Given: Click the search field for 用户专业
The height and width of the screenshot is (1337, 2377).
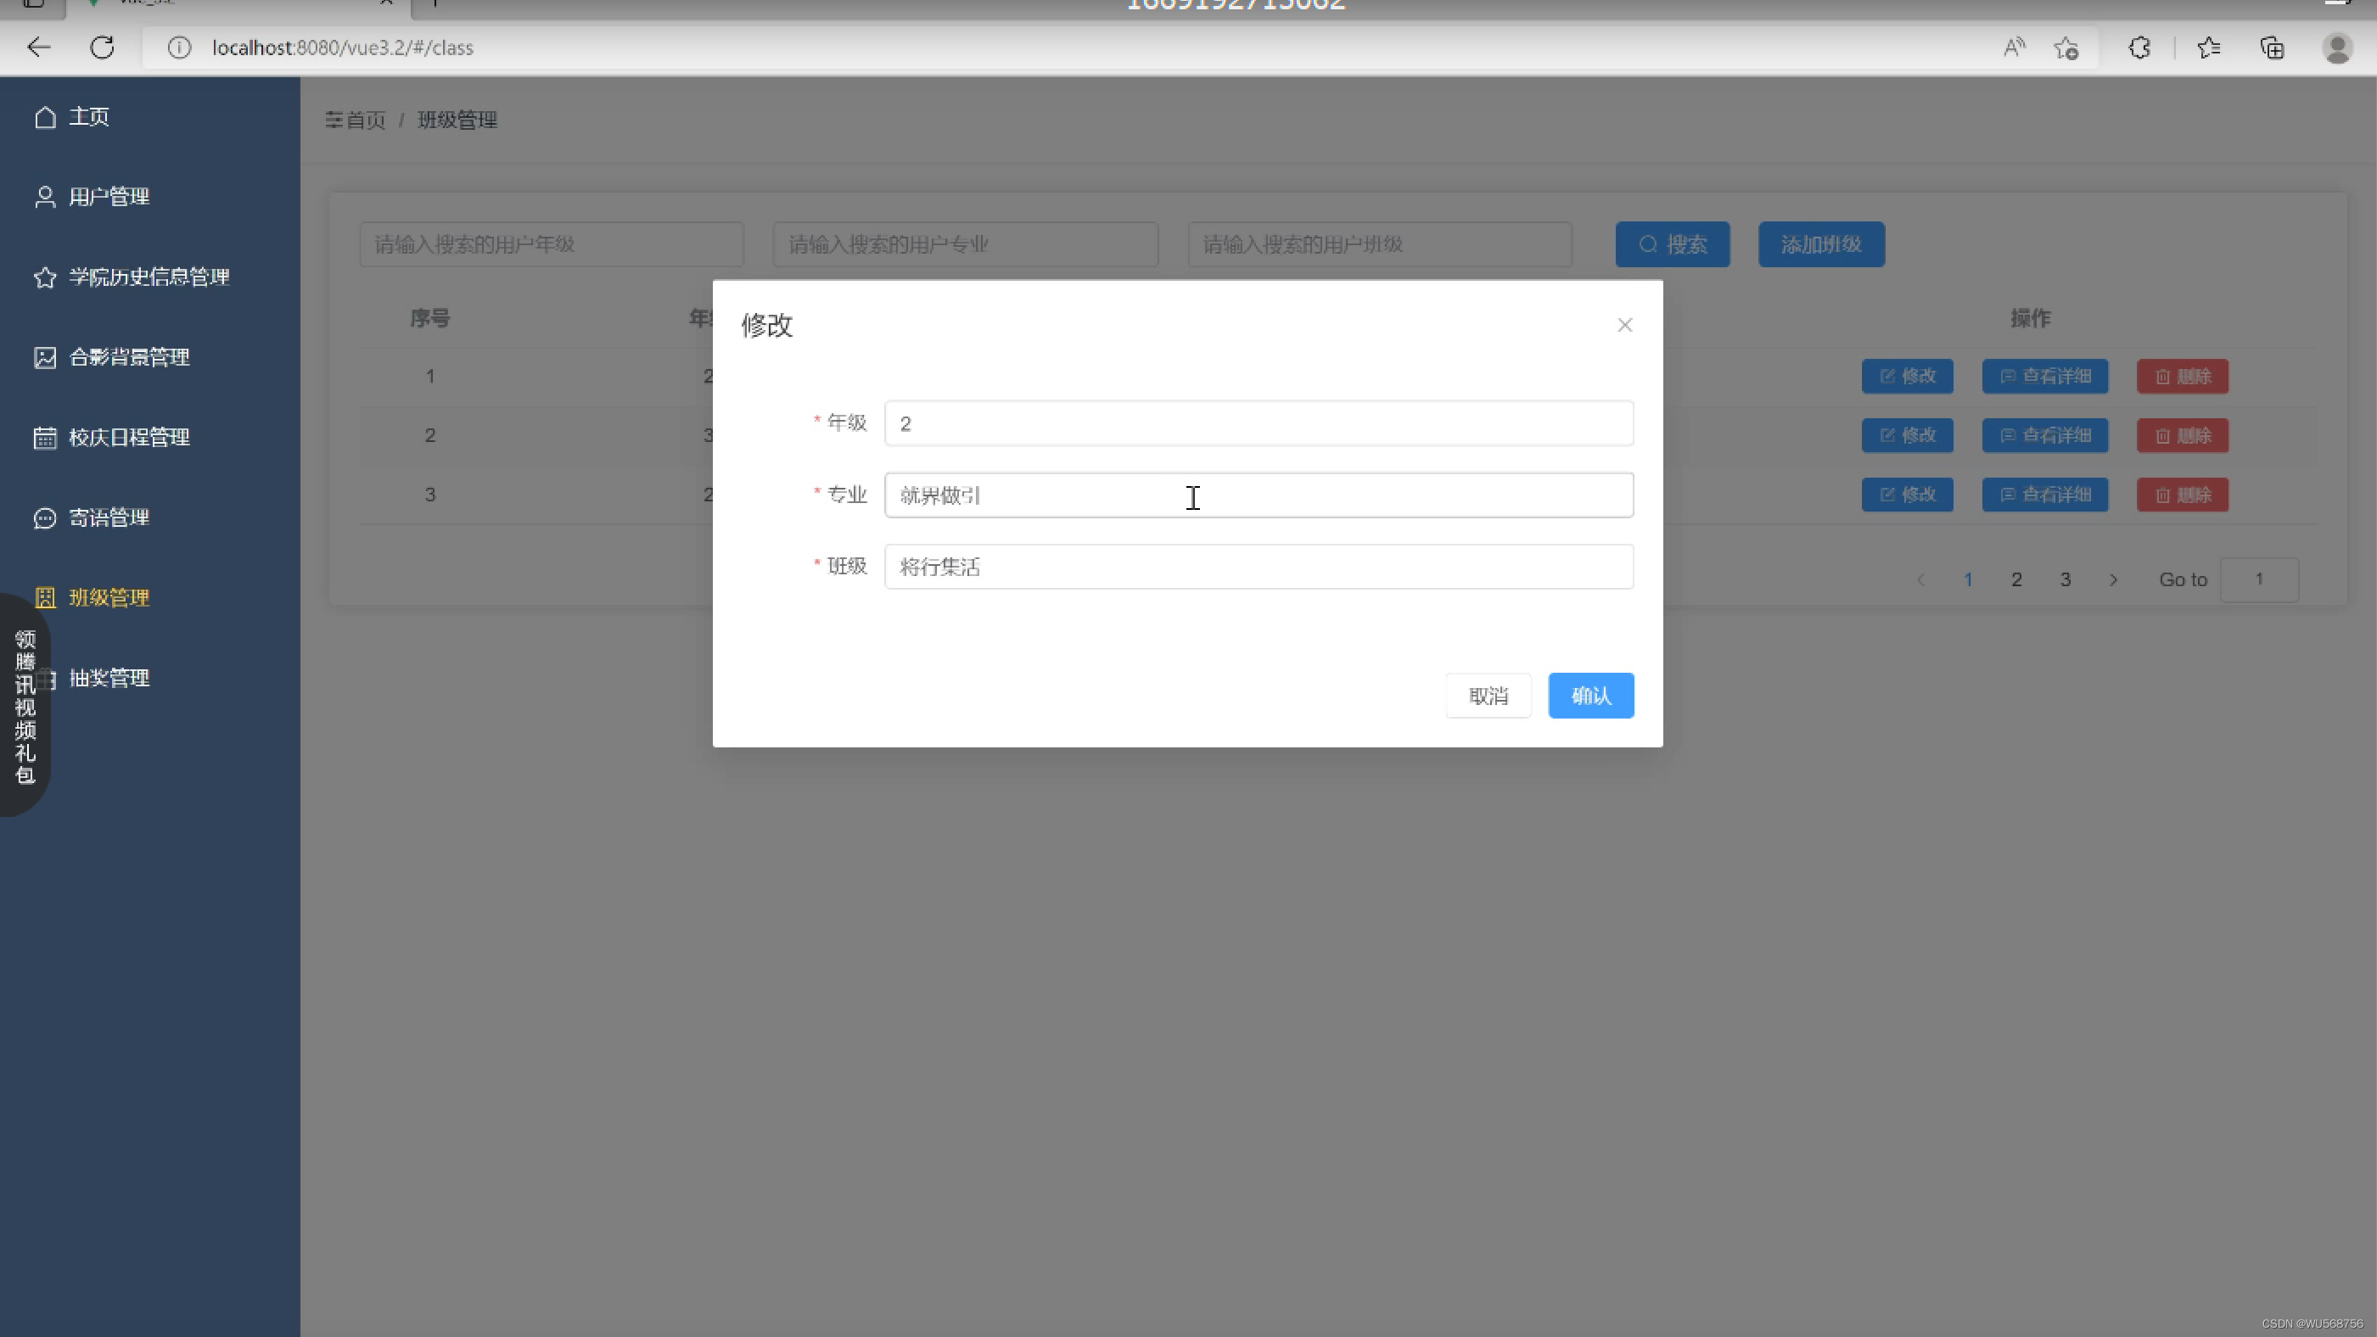Looking at the screenshot, I should pos(965,244).
